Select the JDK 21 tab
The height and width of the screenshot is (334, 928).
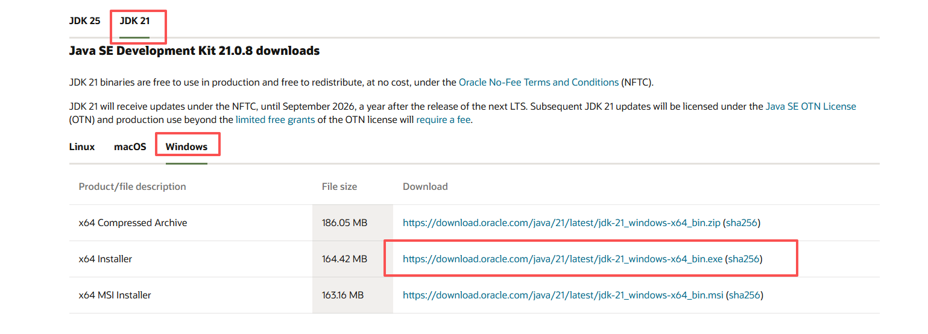click(x=134, y=20)
